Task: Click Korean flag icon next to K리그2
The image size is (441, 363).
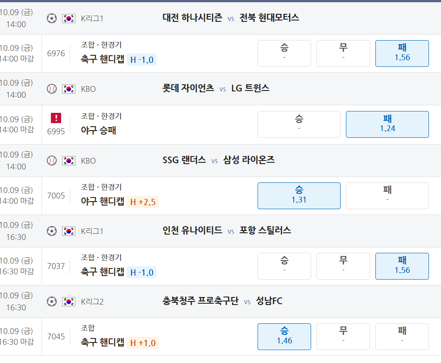Action: [69, 302]
